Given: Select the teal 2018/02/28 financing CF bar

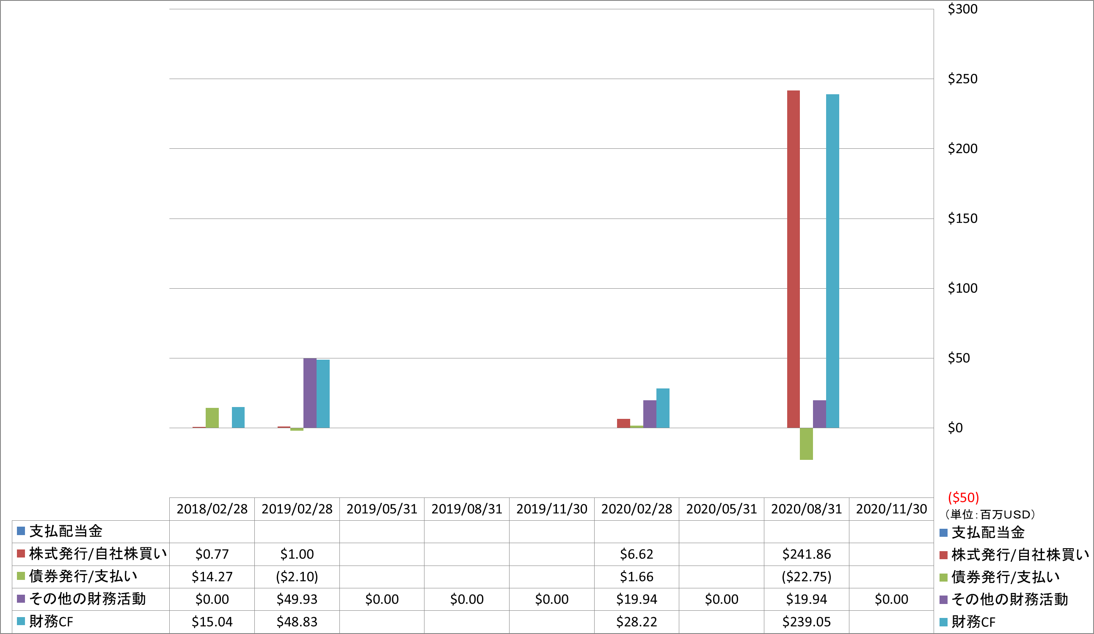Looking at the screenshot, I should point(238,418).
